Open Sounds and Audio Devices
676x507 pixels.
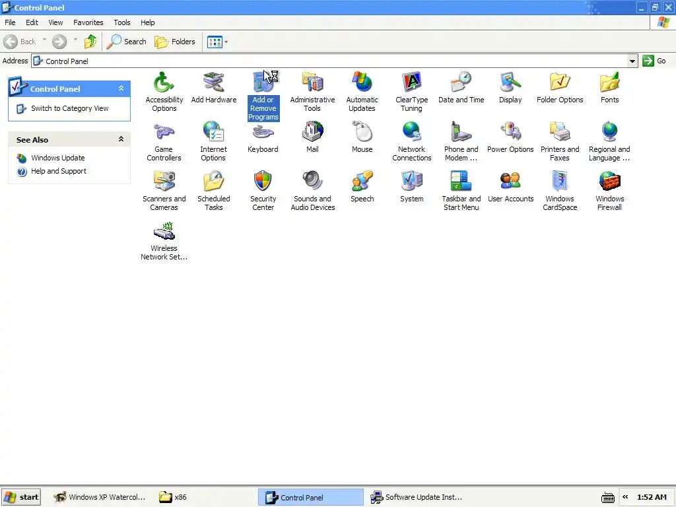tap(312, 181)
